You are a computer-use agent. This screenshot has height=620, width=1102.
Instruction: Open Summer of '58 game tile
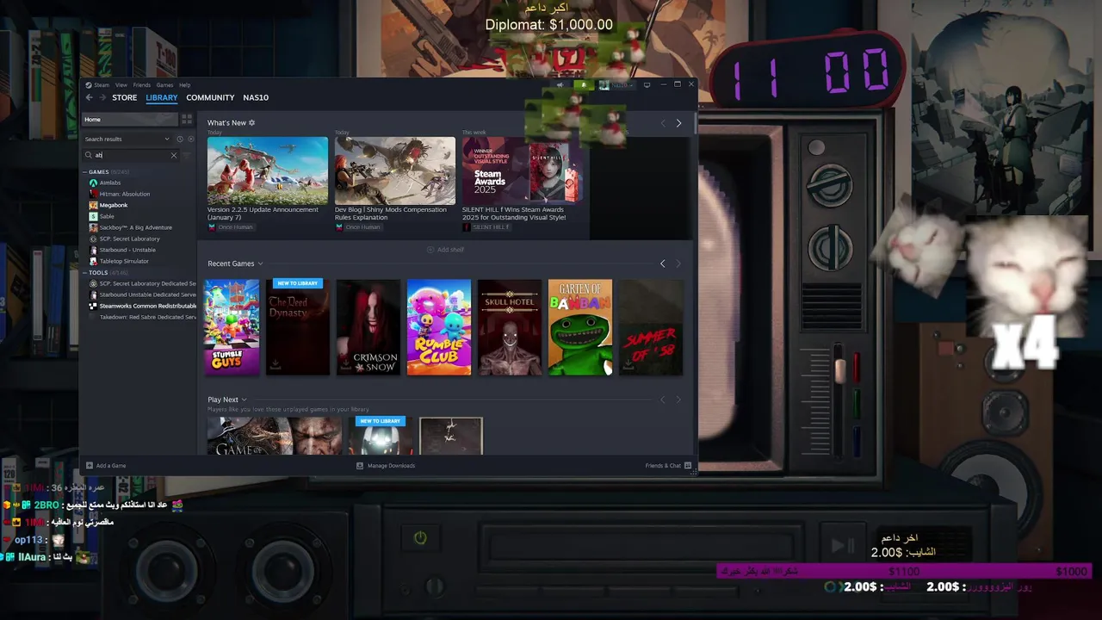(x=651, y=327)
